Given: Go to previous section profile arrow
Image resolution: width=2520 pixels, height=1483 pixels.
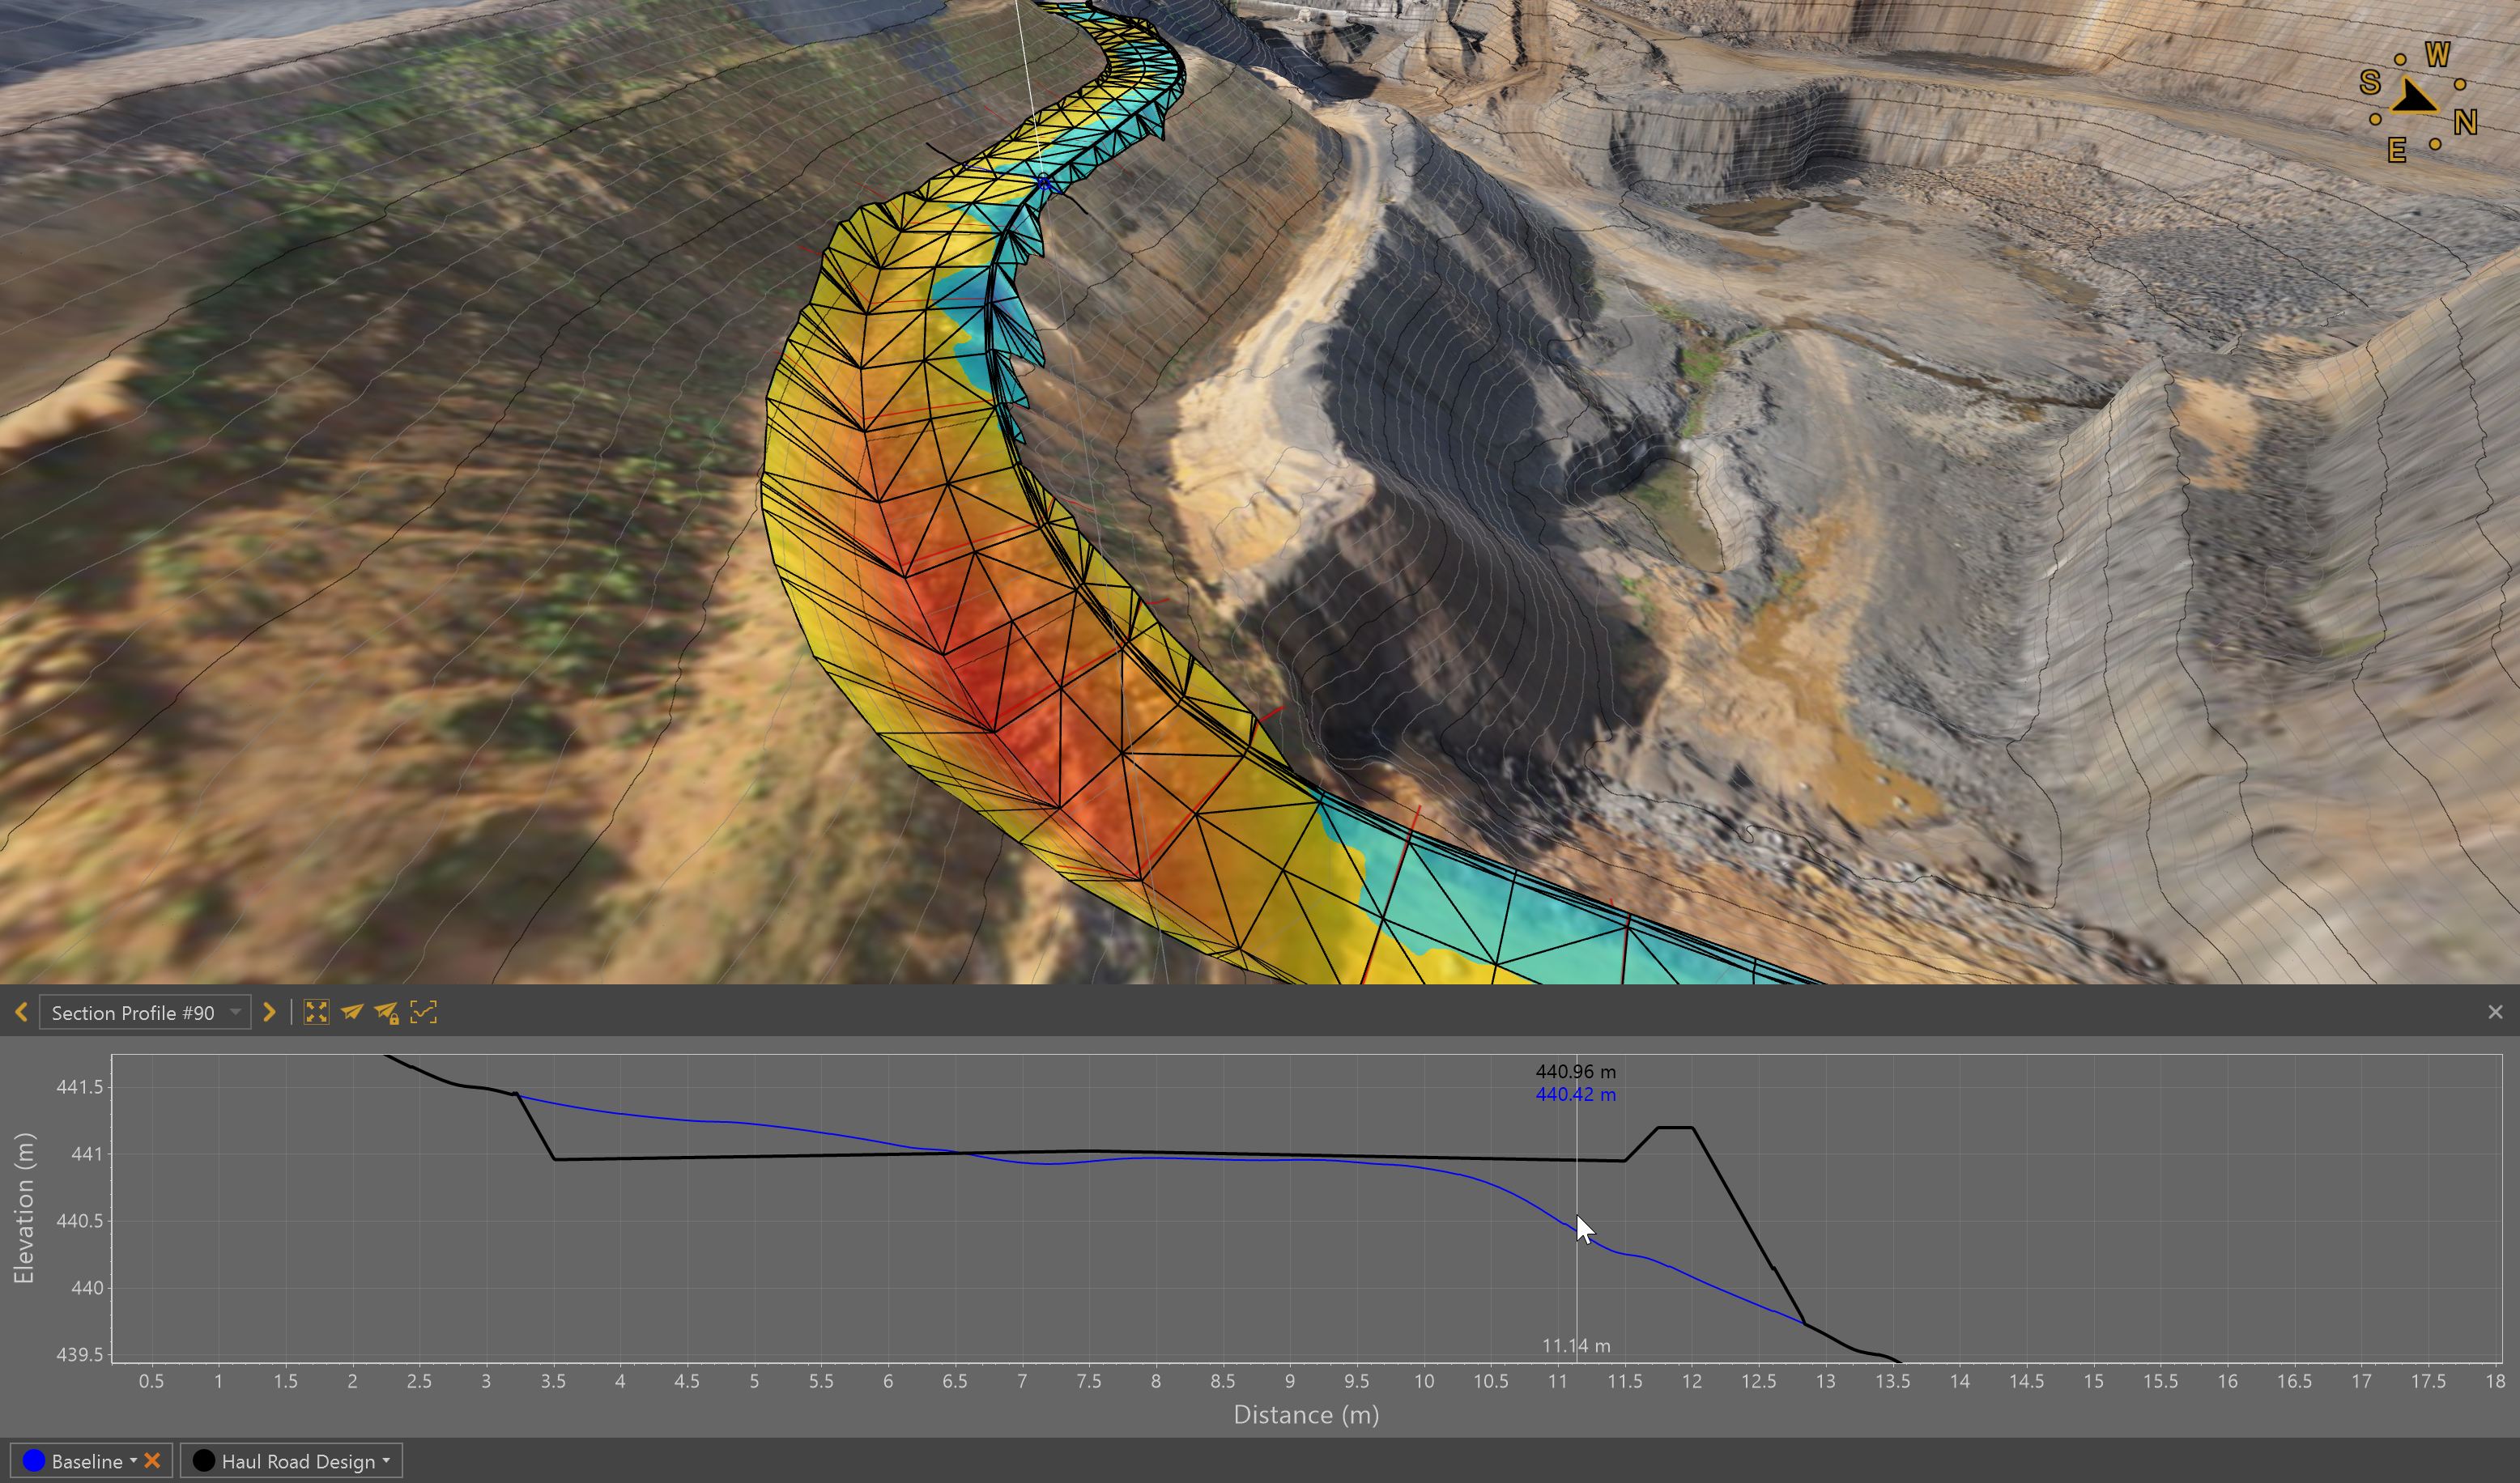Looking at the screenshot, I should coord(21,1012).
